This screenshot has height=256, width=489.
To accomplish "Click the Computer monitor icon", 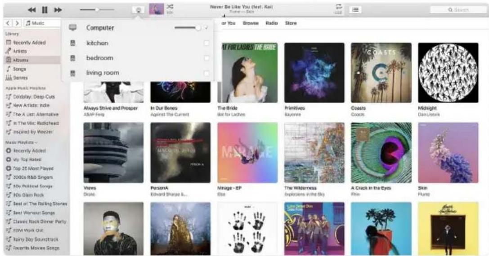I will click(73, 28).
